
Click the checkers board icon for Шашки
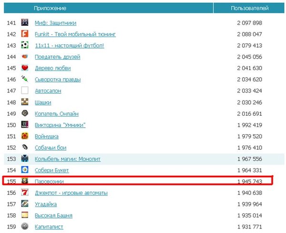pos(25,102)
